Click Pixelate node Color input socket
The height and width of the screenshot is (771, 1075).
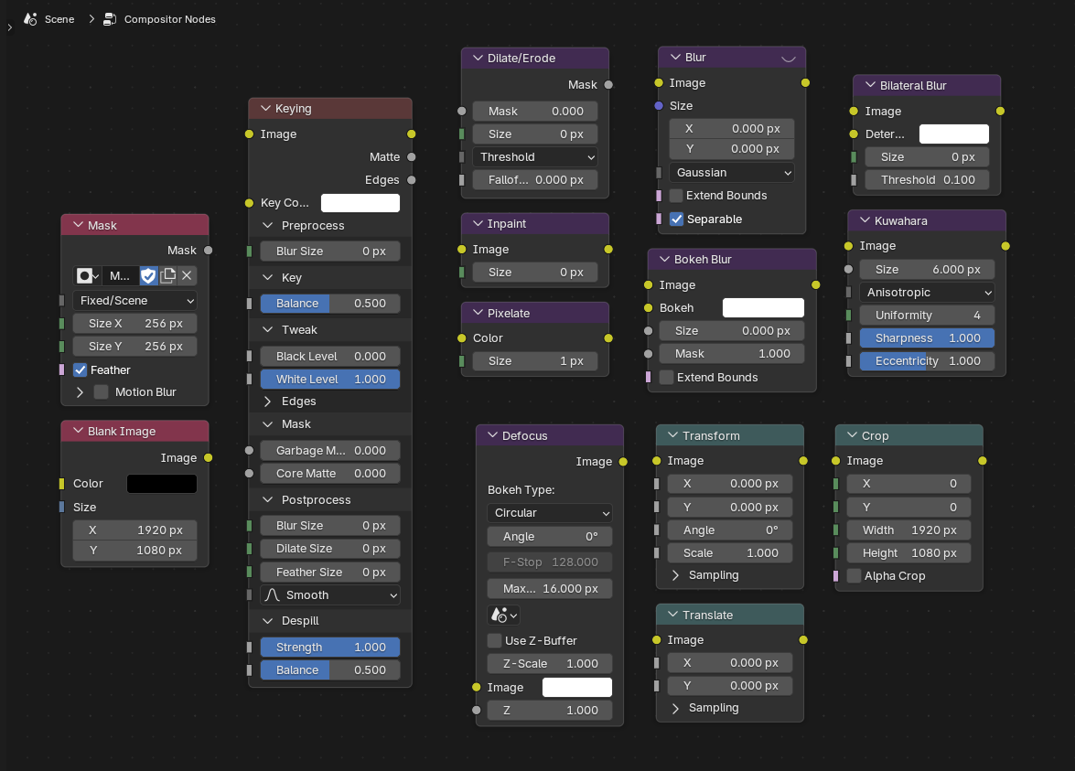[x=461, y=337]
